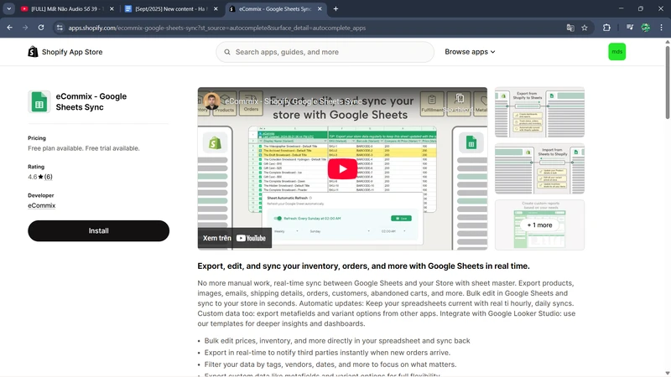Open the (6) reviews link
The height and width of the screenshot is (377, 671).
point(48,177)
